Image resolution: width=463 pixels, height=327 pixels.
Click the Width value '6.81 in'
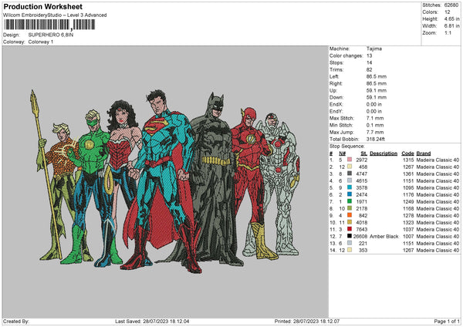[451, 26]
